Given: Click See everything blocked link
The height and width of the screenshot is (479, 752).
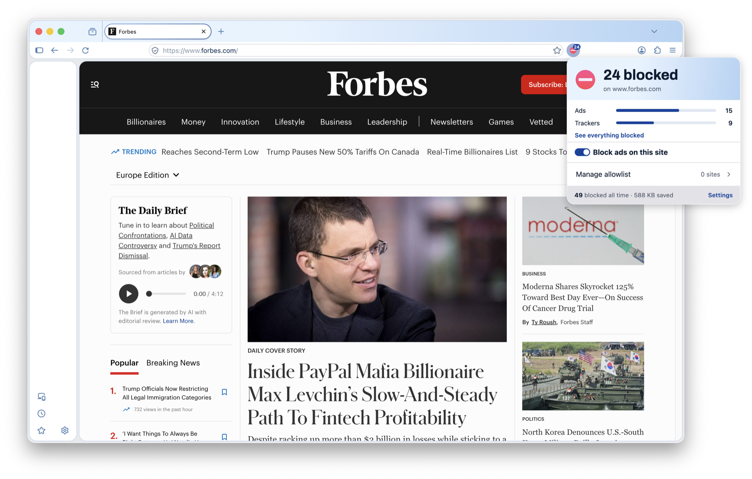Looking at the screenshot, I should tap(609, 135).
